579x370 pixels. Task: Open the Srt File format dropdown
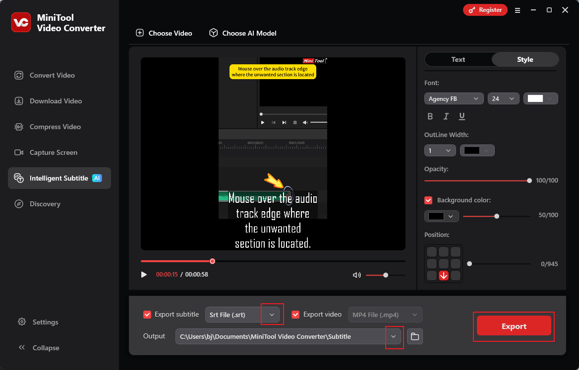[x=271, y=315]
